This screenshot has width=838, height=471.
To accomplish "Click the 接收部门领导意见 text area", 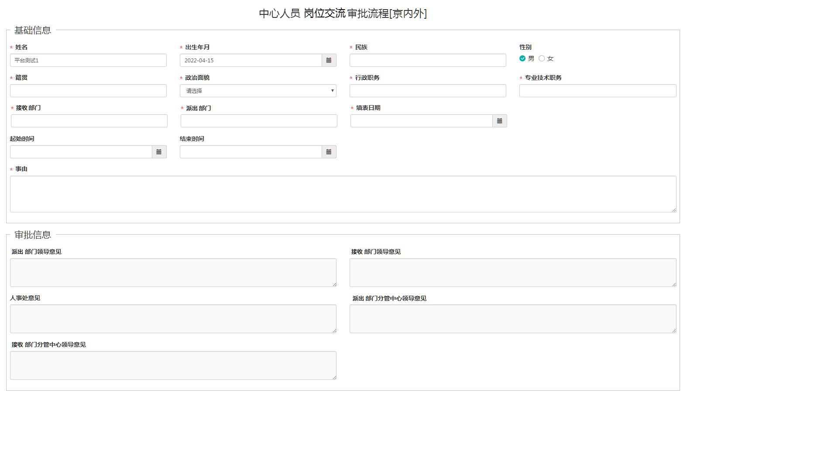I will click(x=513, y=273).
